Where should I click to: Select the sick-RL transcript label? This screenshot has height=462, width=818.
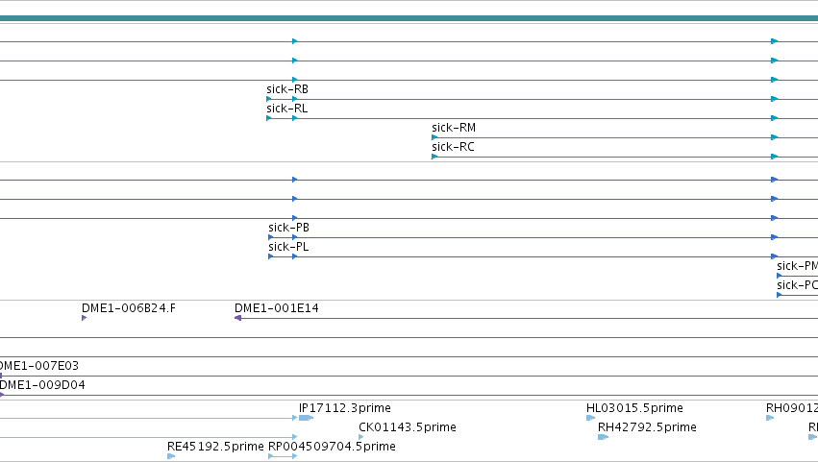pos(287,109)
